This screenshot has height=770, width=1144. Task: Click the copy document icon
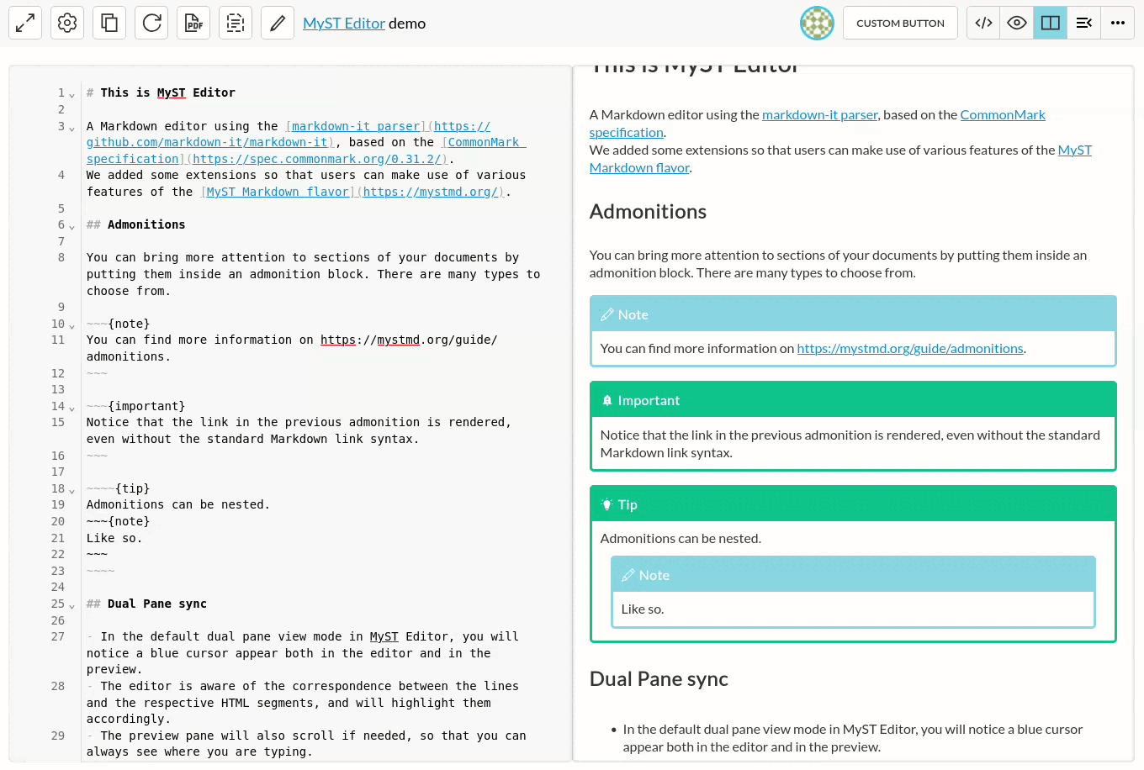[x=109, y=23]
